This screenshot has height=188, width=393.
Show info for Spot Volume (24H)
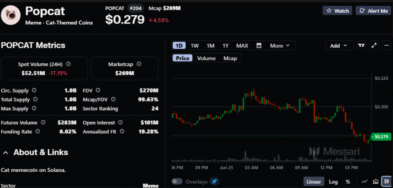[68, 64]
